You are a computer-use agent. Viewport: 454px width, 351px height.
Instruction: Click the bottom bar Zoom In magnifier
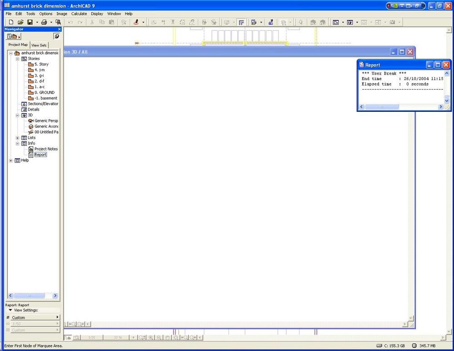[151, 338]
